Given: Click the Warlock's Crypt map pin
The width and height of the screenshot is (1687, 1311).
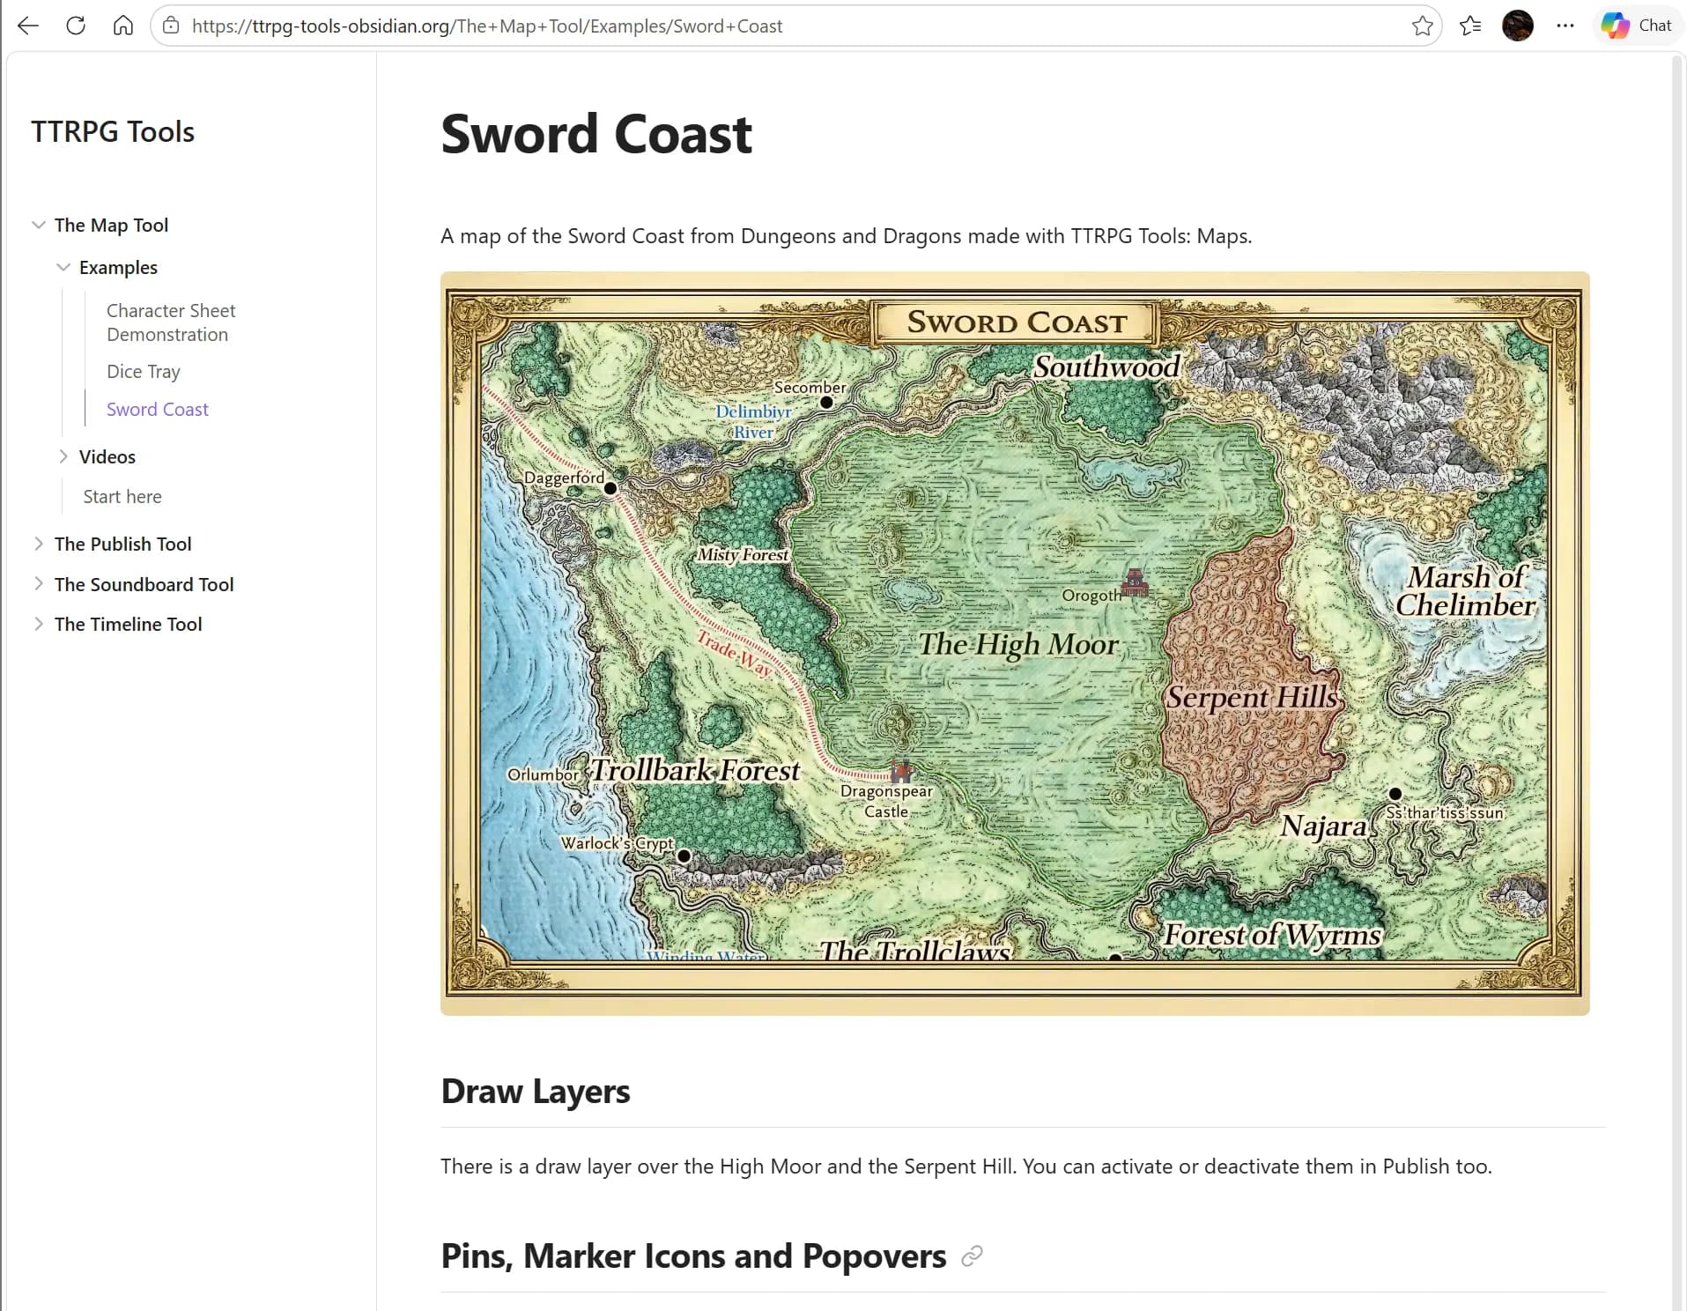Looking at the screenshot, I should coord(684,855).
